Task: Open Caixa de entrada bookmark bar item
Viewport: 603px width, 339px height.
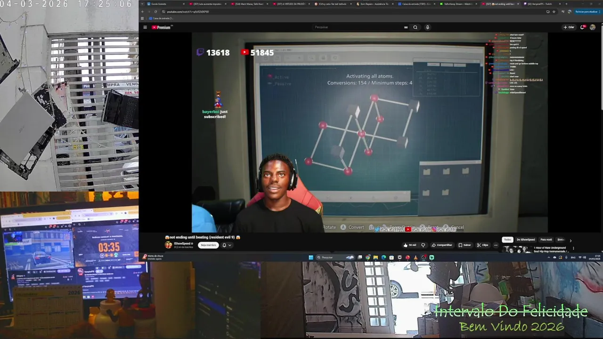Action: (x=161, y=18)
